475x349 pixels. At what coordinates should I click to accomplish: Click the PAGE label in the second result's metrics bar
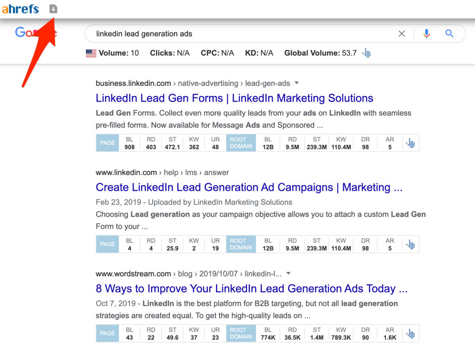[x=108, y=244]
